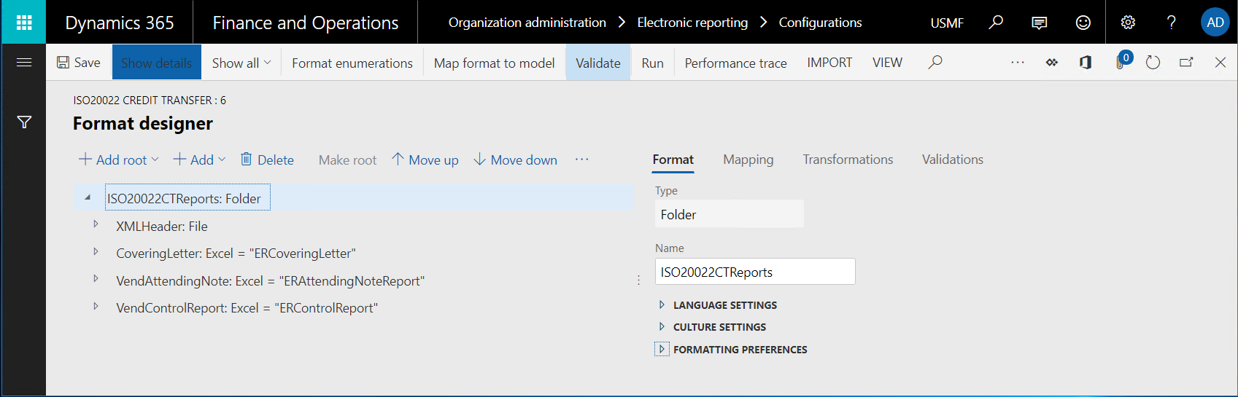The width and height of the screenshot is (1238, 397).
Task: Click the personalization diamond icon
Action: click(x=1051, y=63)
